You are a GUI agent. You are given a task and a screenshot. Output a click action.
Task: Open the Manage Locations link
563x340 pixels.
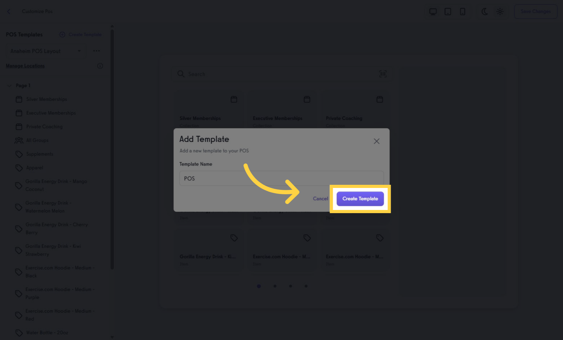coord(25,66)
